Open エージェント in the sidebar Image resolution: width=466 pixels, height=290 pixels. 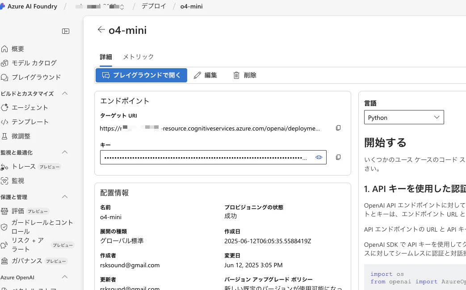tap(30, 107)
